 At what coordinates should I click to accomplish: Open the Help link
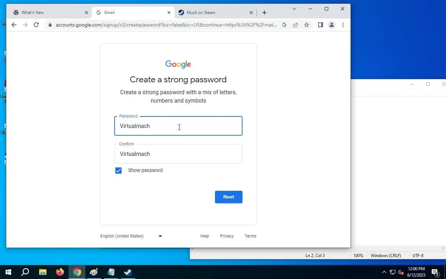[x=205, y=236]
